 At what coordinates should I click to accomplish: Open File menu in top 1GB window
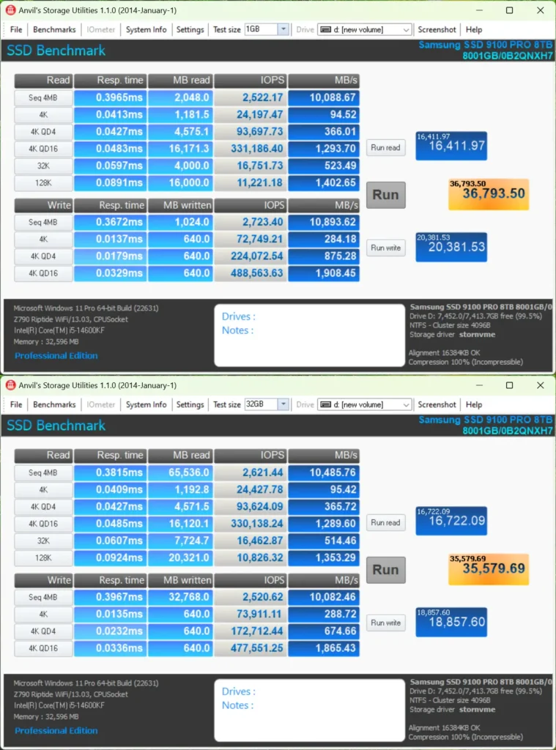click(16, 29)
